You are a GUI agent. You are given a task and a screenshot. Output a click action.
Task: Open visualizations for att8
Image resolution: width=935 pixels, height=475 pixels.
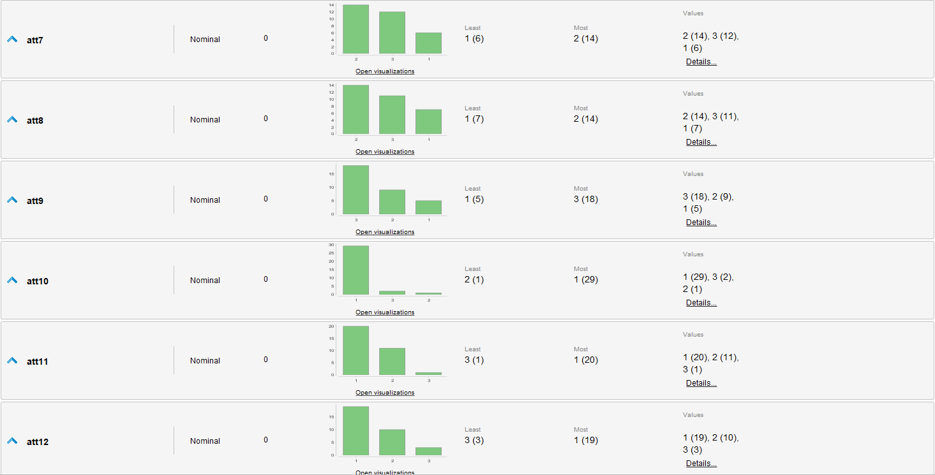point(385,152)
